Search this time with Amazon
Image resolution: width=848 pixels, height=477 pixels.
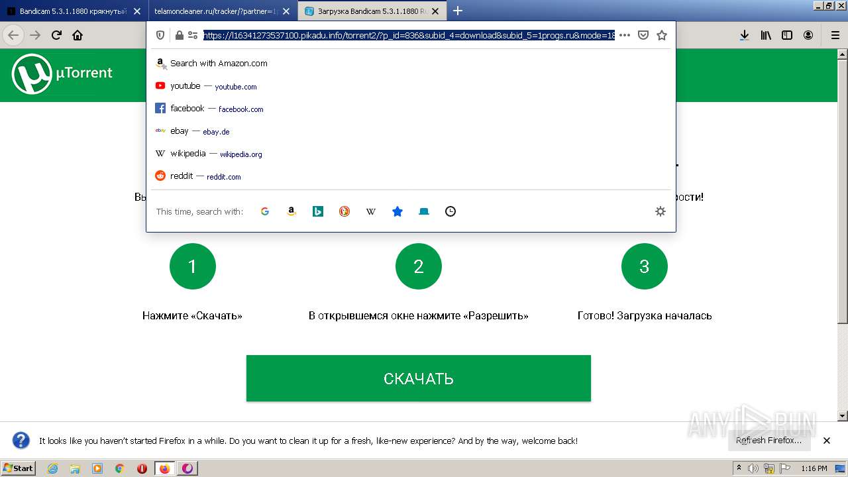[x=291, y=211]
